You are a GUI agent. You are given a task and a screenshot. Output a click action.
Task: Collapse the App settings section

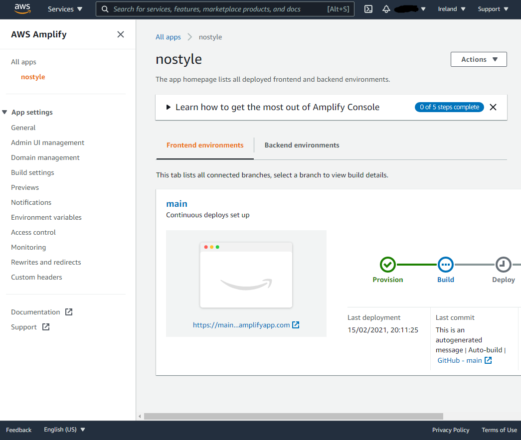[4, 112]
